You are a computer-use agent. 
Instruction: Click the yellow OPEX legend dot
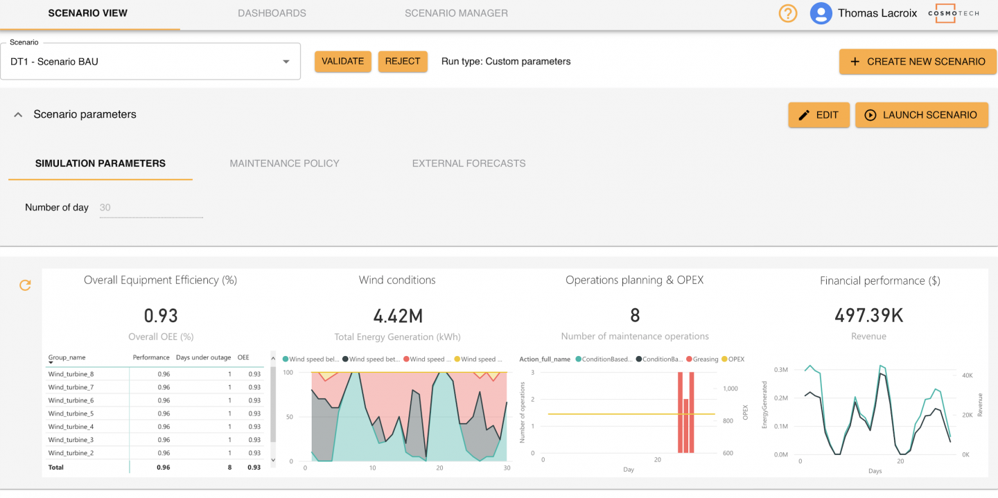(x=724, y=359)
